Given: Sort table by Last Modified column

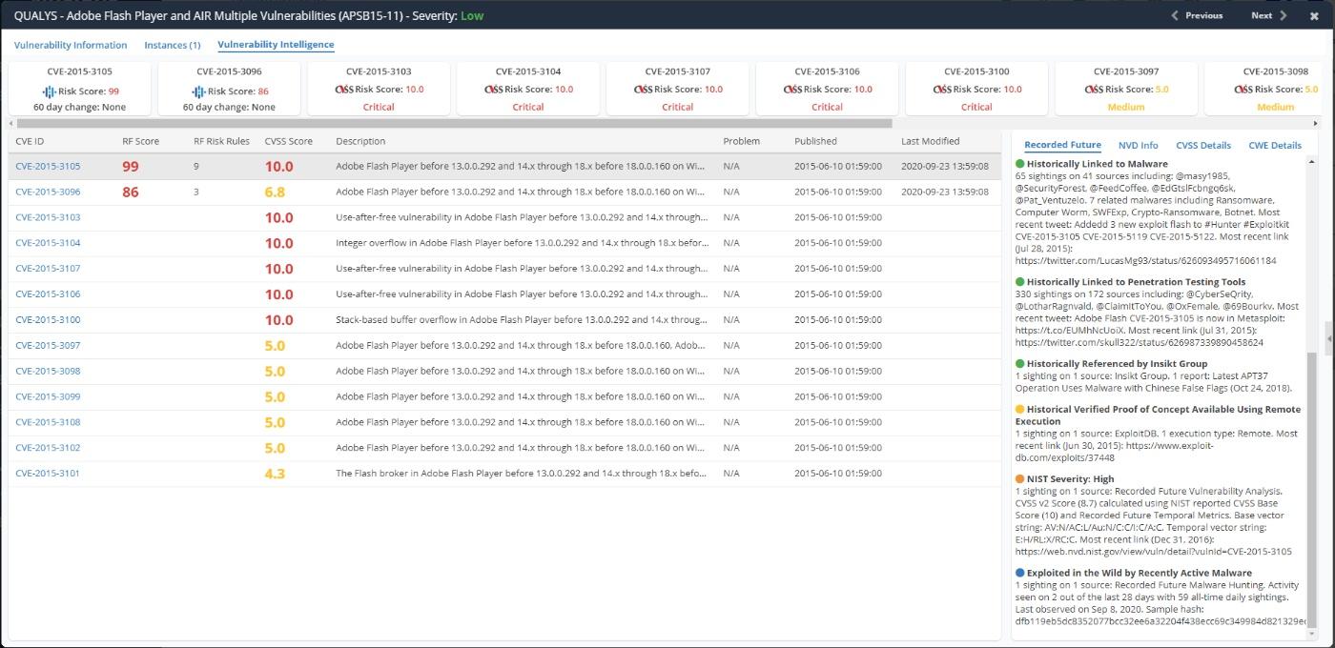Looking at the screenshot, I should click(930, 141).
